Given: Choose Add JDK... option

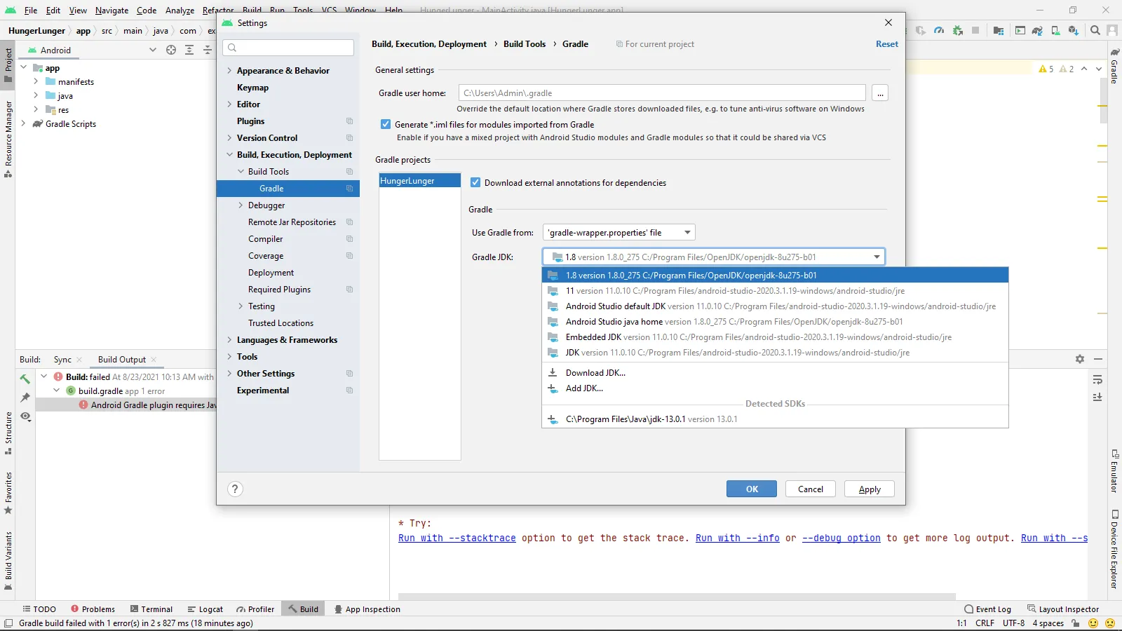Looking at the screenshot, I should 775,388.
